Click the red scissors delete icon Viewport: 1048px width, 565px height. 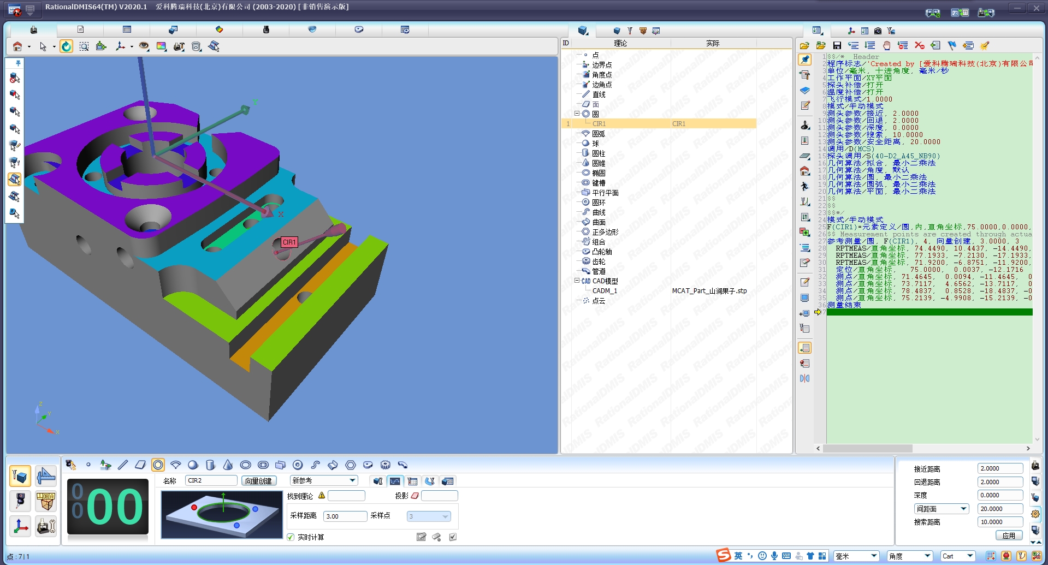tap(920, 46)
